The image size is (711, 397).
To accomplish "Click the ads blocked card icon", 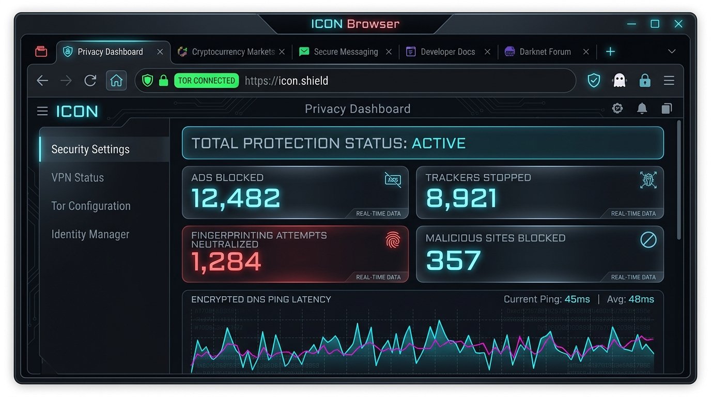I will pyautogui.click(x=393, y=180).
